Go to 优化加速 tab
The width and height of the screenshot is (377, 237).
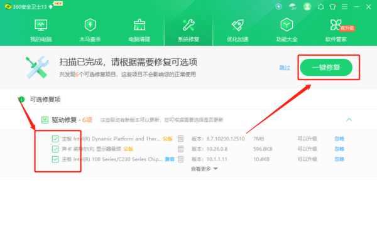(238, 31)
